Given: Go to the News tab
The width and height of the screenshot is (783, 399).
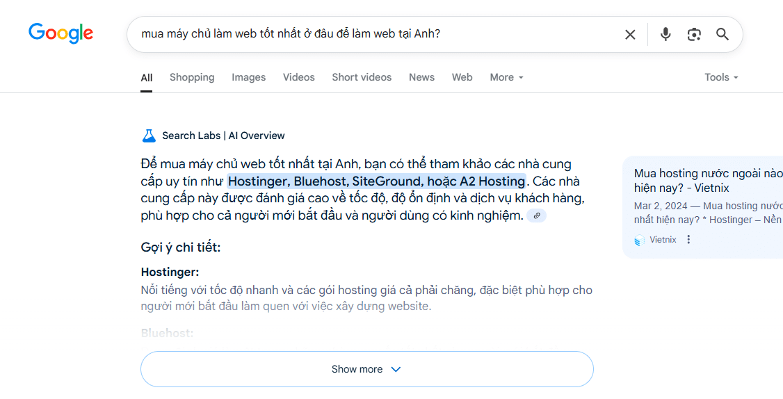Looking at the screenshot, I should pyautogui.click(x=421, y=77).
